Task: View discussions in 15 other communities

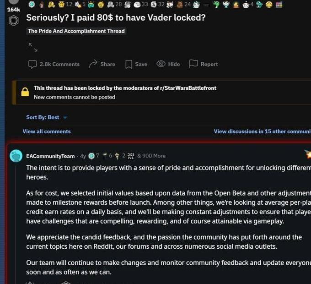Action: click(262, 131)
